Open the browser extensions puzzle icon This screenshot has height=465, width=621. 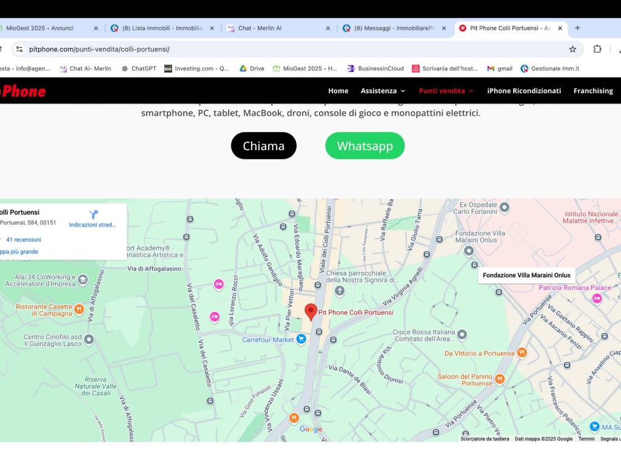point(597,49)
